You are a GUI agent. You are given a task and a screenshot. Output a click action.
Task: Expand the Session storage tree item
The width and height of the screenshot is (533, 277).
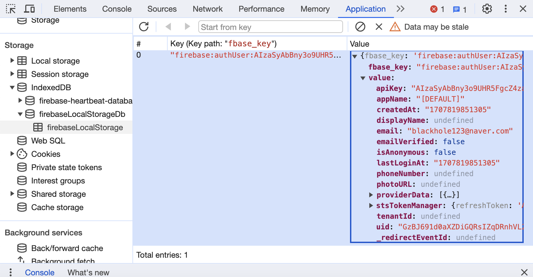click(12, 74)
